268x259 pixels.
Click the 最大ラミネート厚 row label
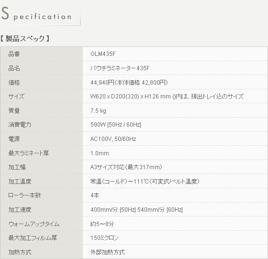pyautogui.click(x=29, y=153)
